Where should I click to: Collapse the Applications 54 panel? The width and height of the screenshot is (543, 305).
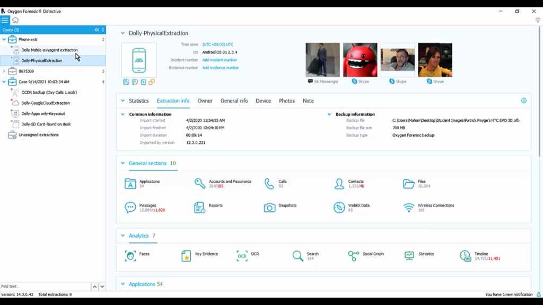tap(122, 284)
